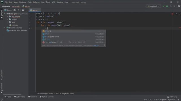Go to previous highlighted error arrow

tap(176, 14)
